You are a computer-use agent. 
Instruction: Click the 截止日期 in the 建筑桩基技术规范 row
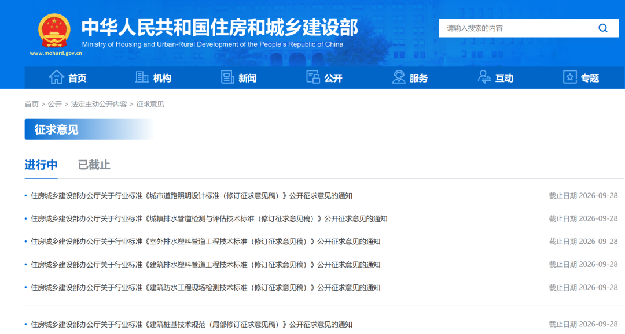point(583,325)
